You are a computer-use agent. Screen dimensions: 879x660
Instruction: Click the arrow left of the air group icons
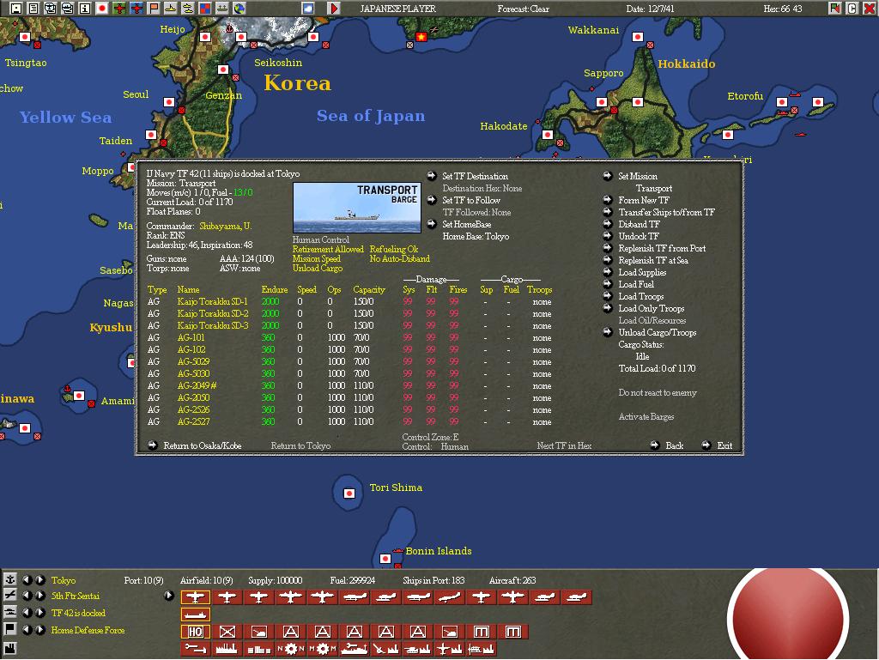[x=169, y=596]
